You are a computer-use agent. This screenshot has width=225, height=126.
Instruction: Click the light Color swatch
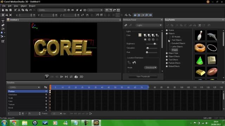pos(140,35)
